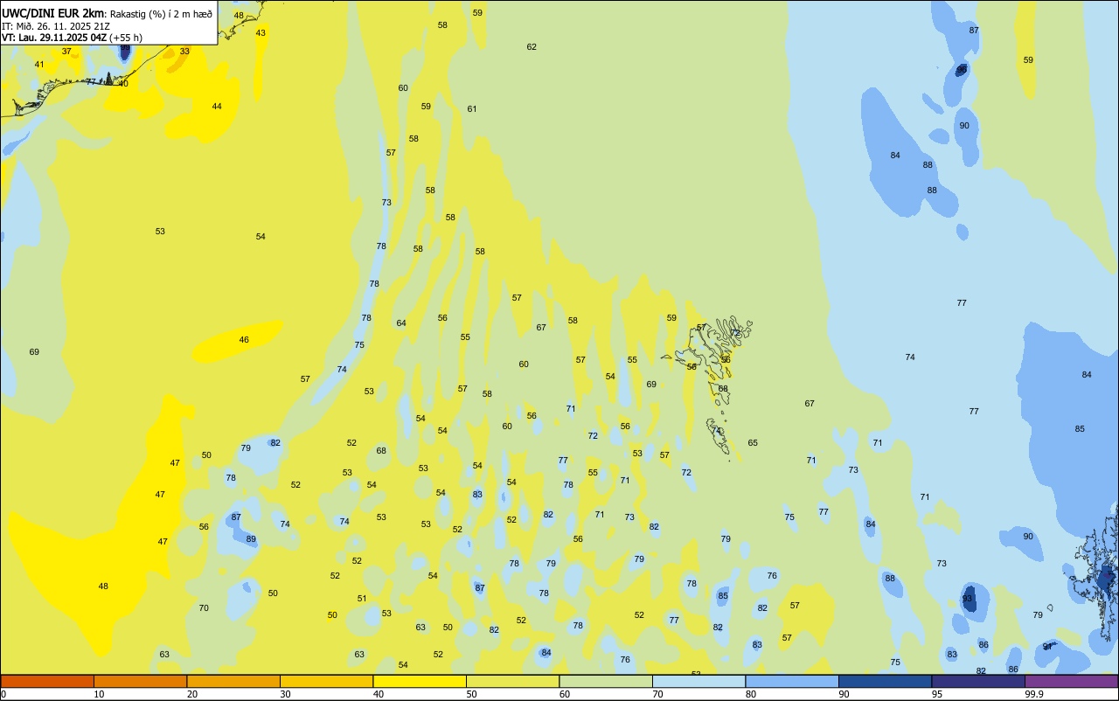Click the value 37 near the coastline
1119x701 pixels.
[x=66, y=52]
